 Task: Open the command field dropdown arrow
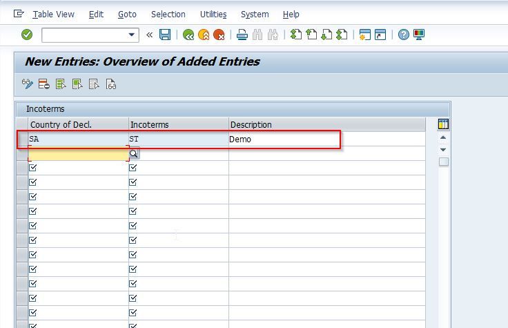(x=132, y=35)
